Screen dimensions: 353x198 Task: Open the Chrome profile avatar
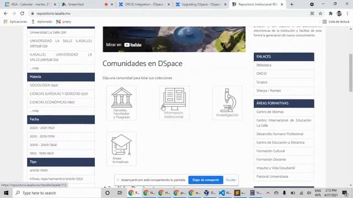pyautogui.click(x=339, y=13)
